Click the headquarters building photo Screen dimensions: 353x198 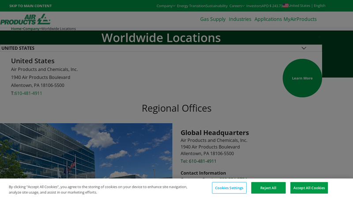[x=86, y=150]
